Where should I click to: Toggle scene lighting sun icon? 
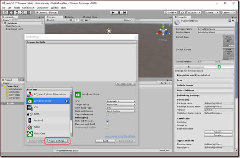click(x=77, y=20)
